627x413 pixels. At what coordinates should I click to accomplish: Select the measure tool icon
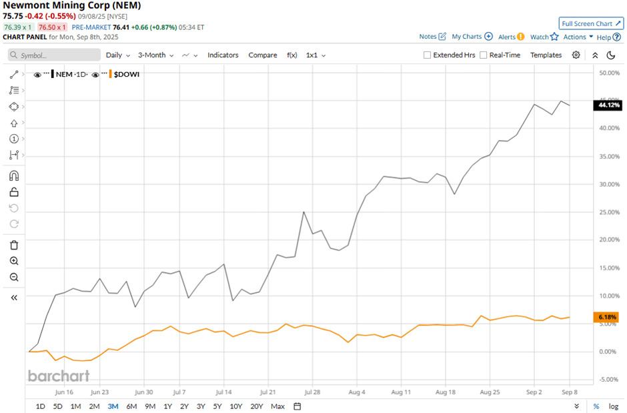point(14,155)
